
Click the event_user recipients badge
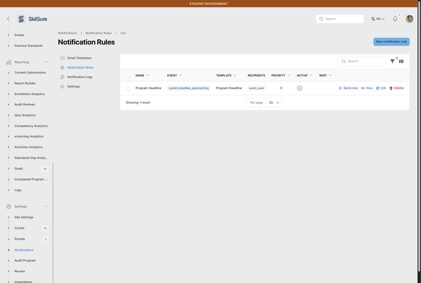point(257,88)
